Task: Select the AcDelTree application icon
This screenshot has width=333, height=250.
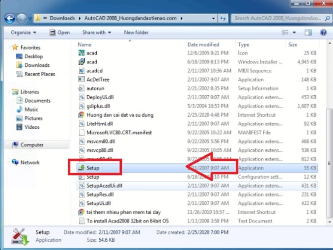Action: [x=82, y=80]
